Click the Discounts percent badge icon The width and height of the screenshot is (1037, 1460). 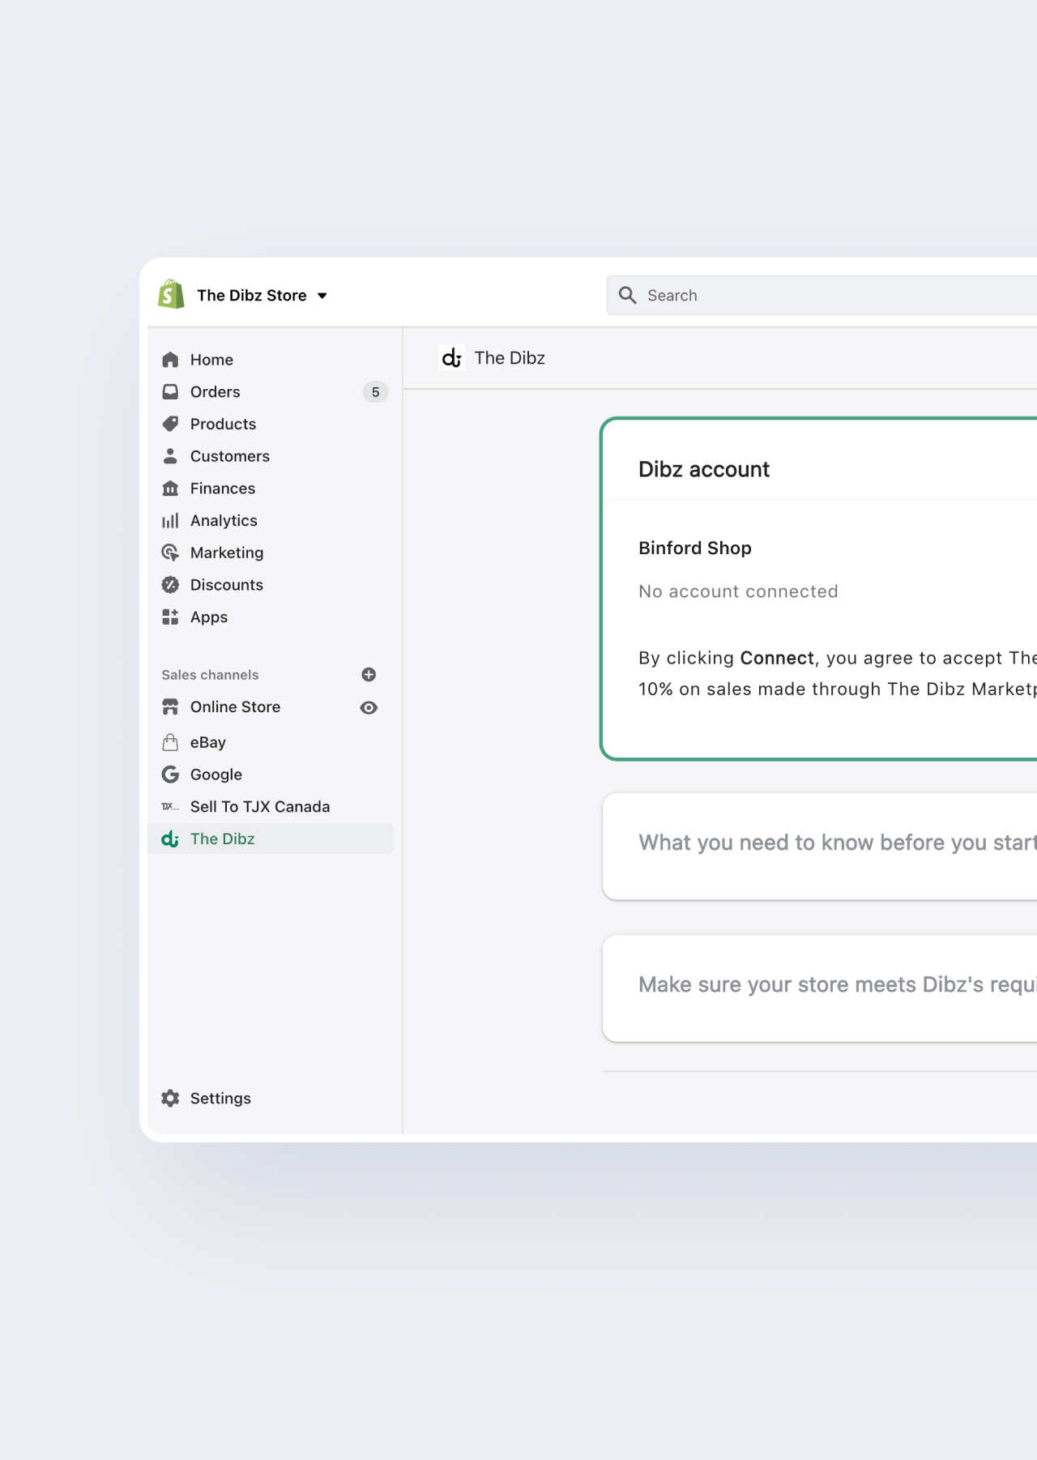coord(170,585)
